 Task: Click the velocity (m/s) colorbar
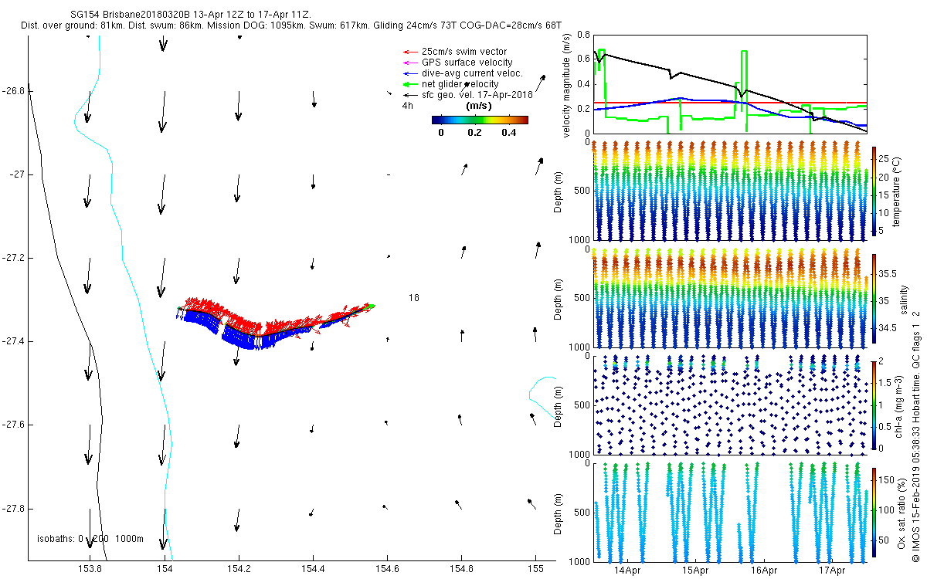point(479,120)
